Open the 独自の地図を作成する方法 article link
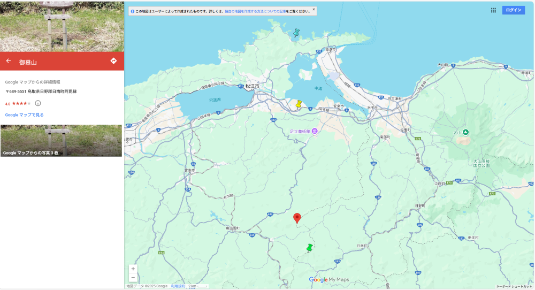This screenshot has width=535, height=290. click(255, 11)
